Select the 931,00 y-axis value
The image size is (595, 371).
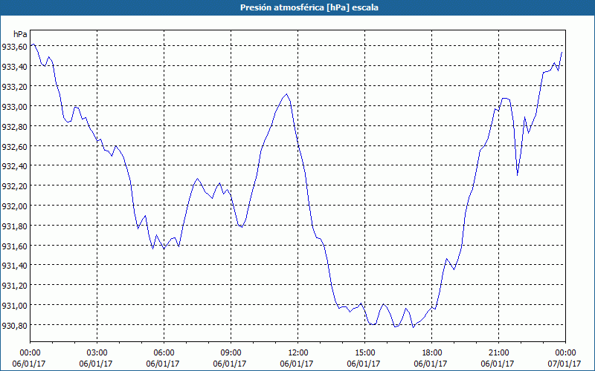coord(14,306)
